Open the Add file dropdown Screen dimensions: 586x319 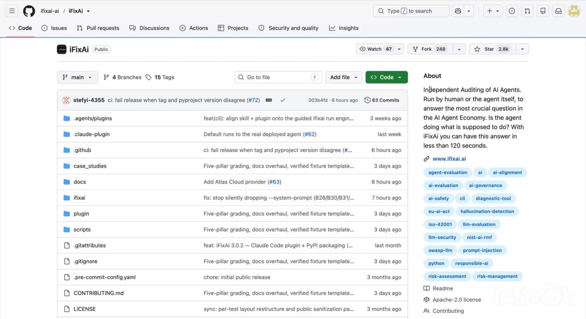[x=344, y=77]
